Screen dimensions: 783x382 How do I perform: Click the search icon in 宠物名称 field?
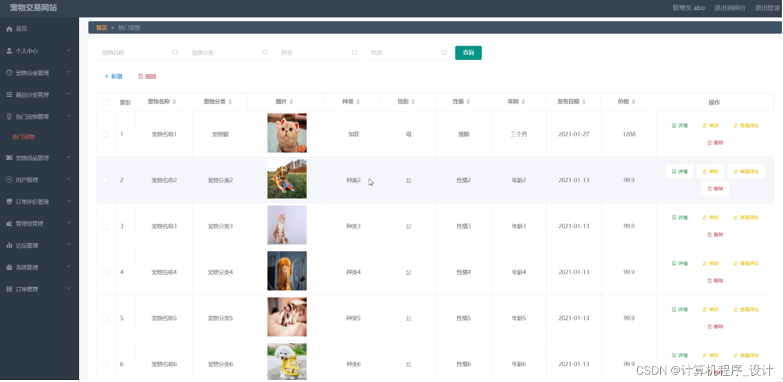(x=175, y=53)
